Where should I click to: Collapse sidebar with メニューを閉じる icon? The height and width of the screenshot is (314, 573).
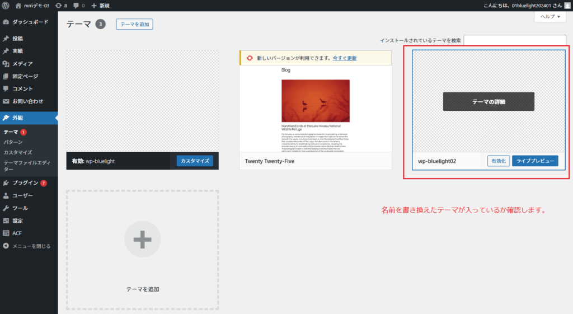6,246
